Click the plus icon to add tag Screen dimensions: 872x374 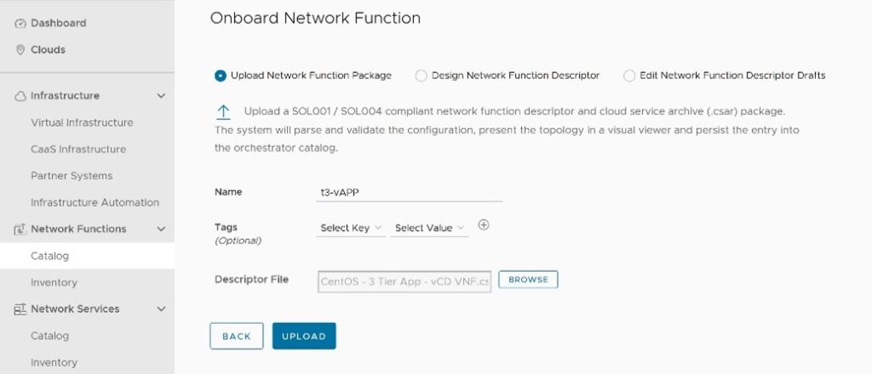point(484,225)
